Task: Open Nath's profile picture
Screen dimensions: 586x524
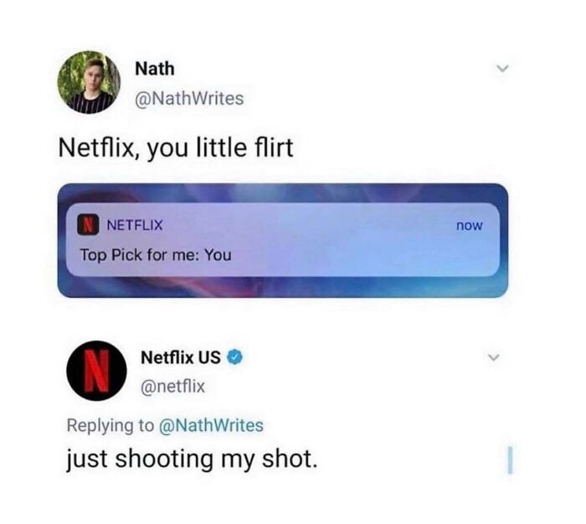Action: pyautogui.click(x=89, y=82)
